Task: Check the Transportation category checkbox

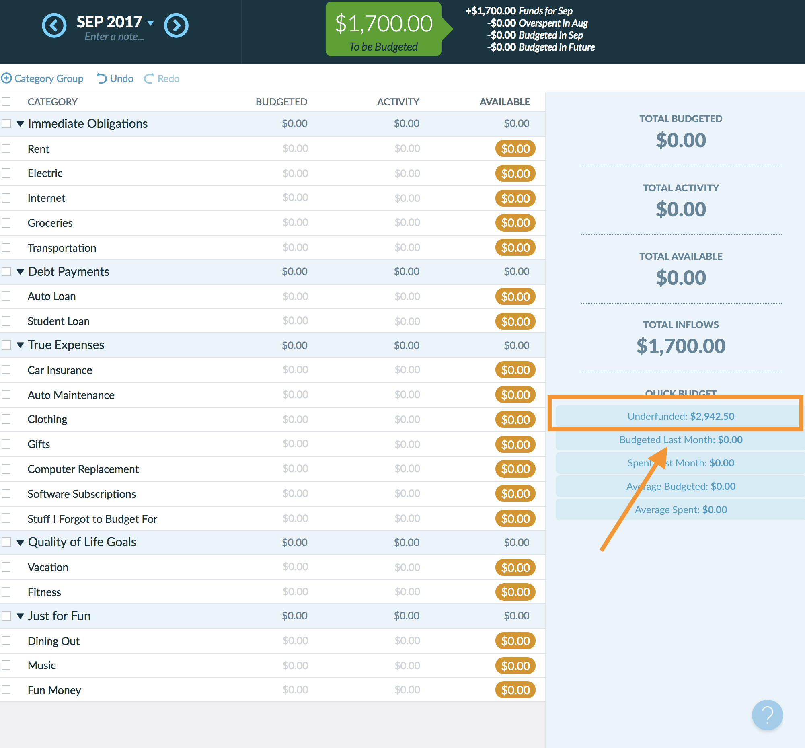Action: (x=6, y=247)
